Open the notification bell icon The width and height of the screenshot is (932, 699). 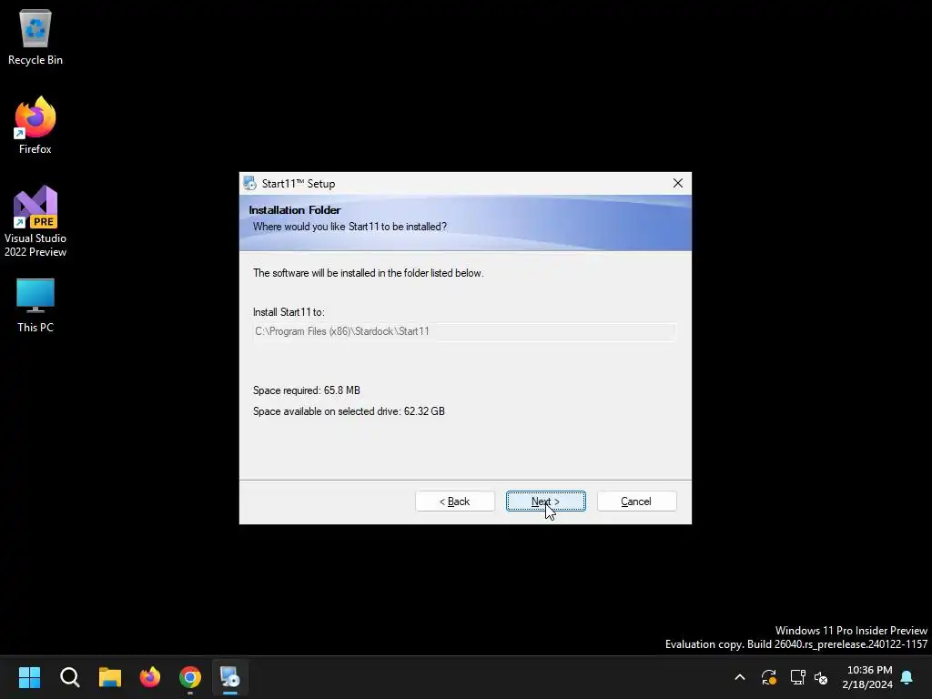point(907,677)
